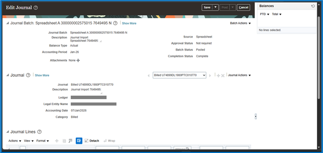Image resolution: width=323 pixels, height=153 pixels.
Task: Open the Journal Lines help icon
Action: 39,132
